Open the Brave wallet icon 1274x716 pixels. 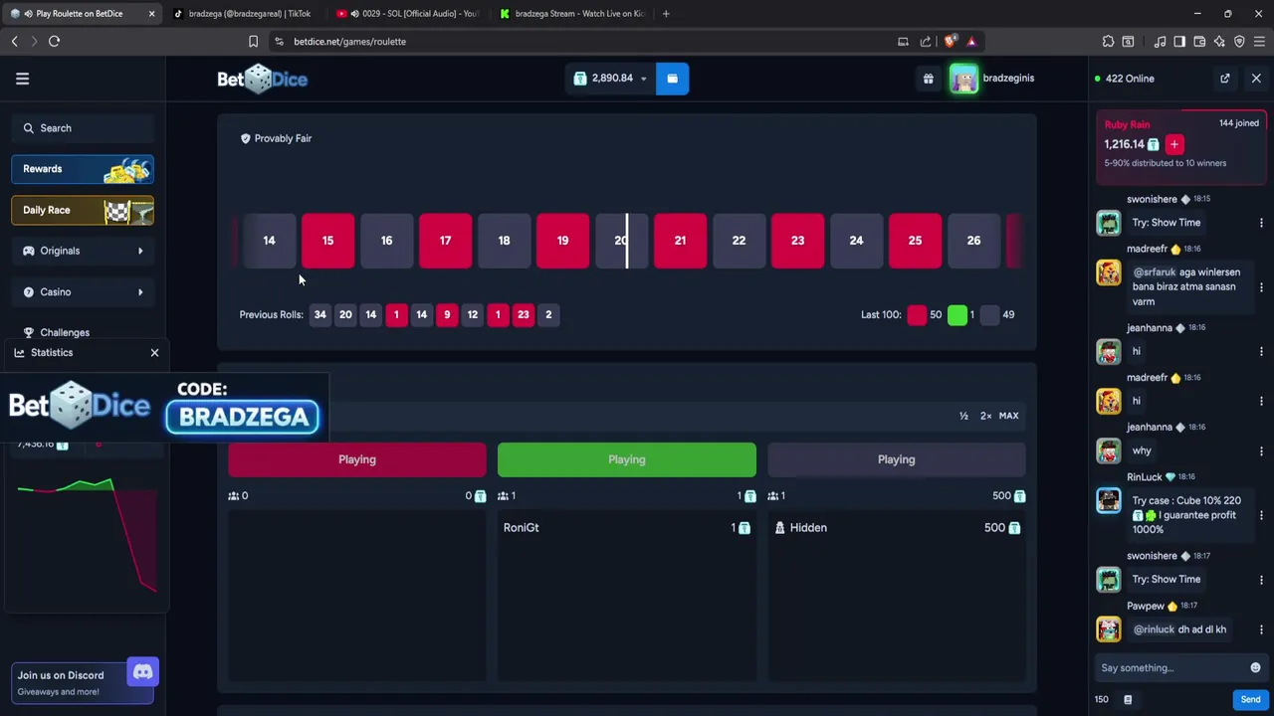point(1199,42)
